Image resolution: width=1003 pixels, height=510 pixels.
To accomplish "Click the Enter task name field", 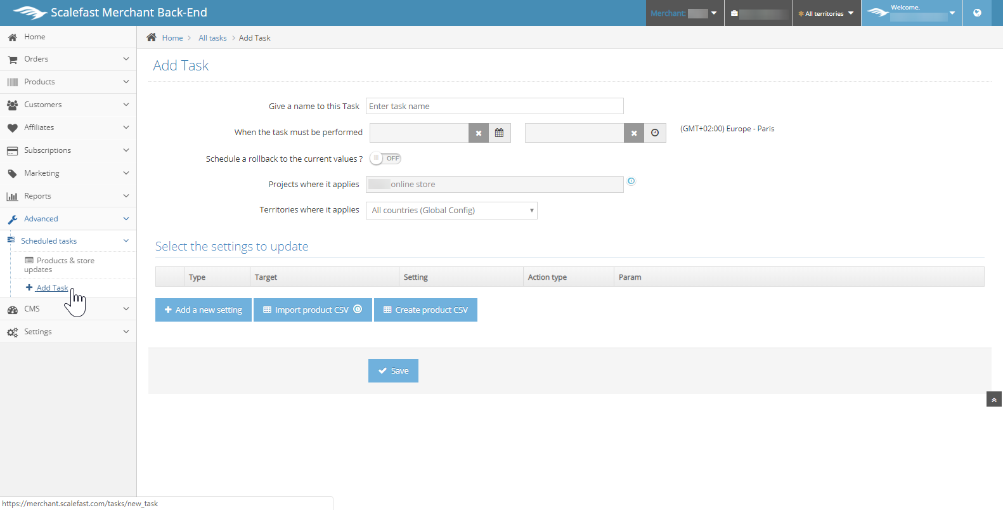I will pos(495,106).
